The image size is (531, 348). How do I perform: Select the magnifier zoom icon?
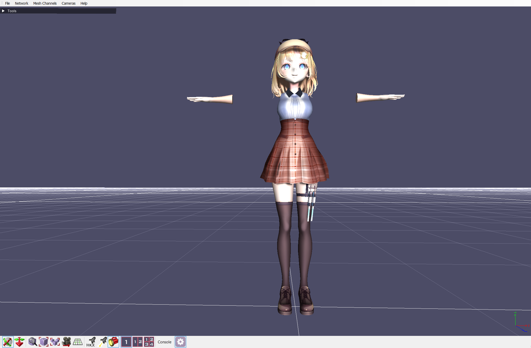[x=33, y=342]
